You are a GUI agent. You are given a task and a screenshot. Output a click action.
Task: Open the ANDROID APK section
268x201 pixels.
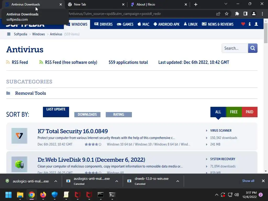pyautogui.click(x=166, y=24)
